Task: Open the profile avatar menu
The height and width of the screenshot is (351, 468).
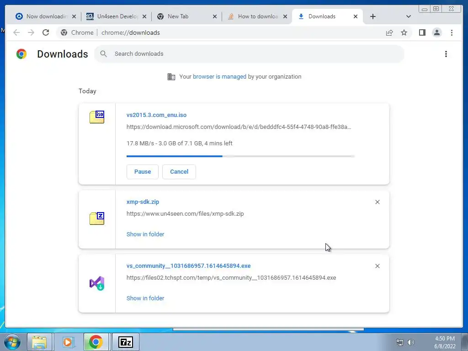Action: click(x=436, y=32)
